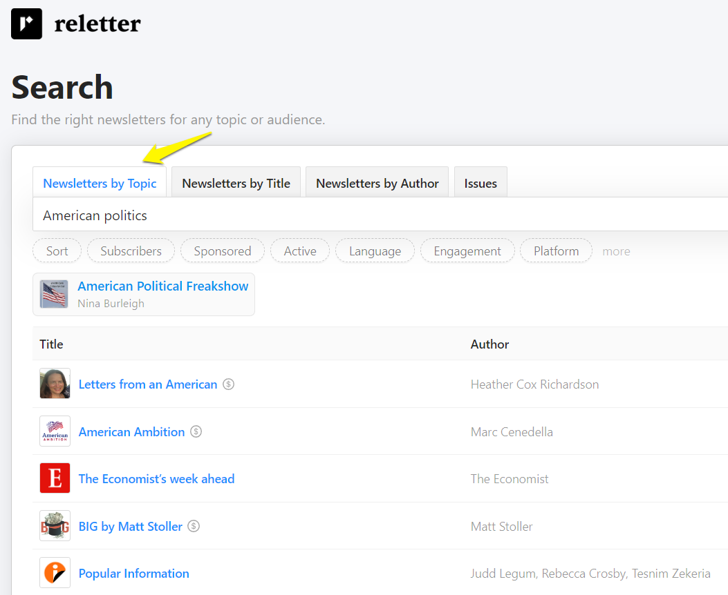Click the American flag icon on the Freakshow card
The height and width of the screenshot is (595, 728).
pos(53,294)
